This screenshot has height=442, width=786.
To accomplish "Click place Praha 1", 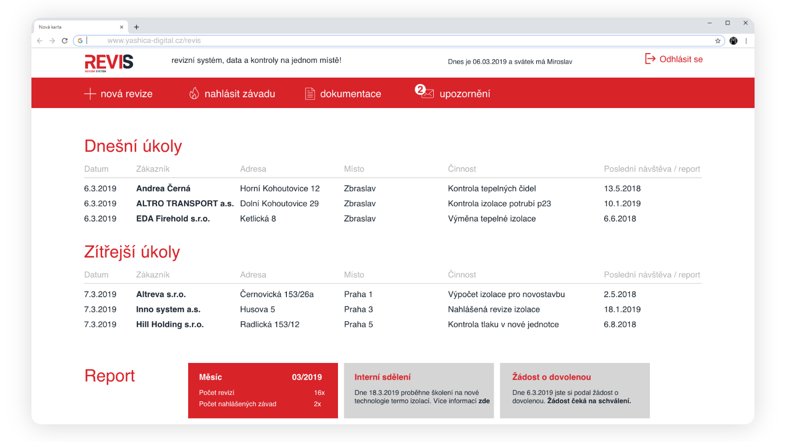I will [x=358, y=294].
